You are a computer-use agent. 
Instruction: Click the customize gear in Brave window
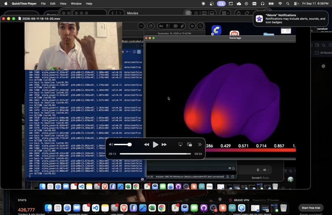click(323, 66)
